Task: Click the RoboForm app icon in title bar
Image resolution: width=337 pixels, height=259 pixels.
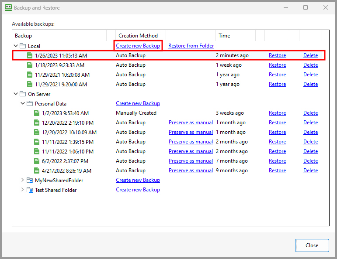Action: [8, 7]
